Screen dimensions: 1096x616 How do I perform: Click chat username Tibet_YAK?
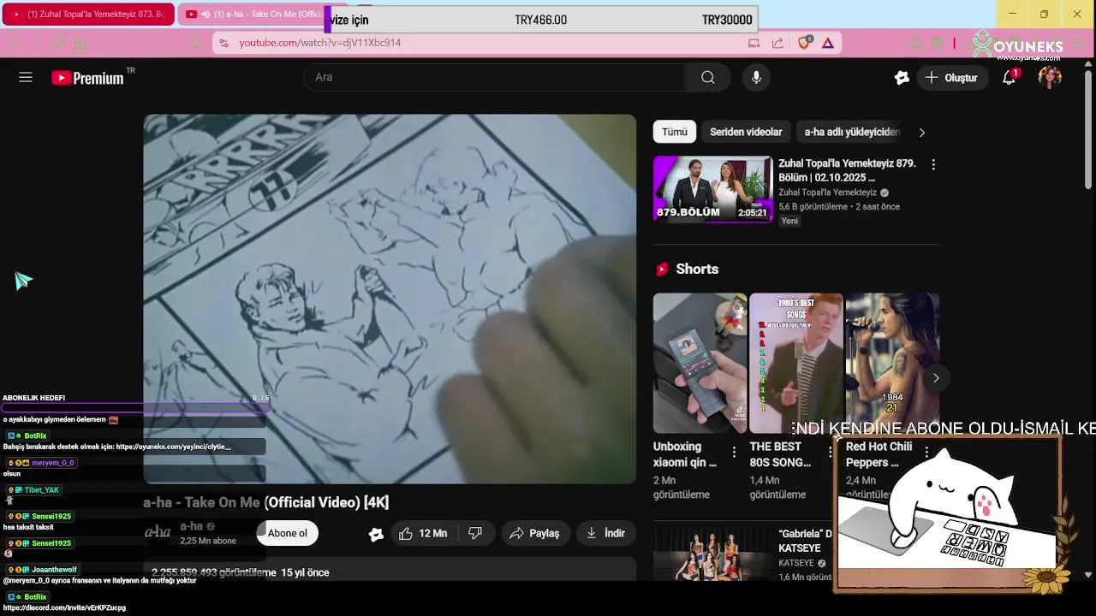(41, 490)
